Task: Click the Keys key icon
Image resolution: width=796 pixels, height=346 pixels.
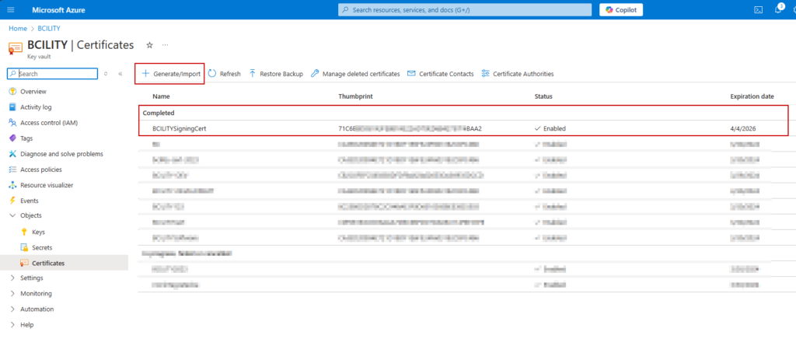Action: tap(23, 232)
